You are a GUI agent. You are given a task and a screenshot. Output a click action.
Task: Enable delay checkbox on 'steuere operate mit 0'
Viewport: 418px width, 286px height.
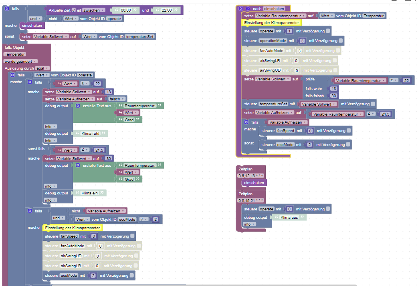328,209
